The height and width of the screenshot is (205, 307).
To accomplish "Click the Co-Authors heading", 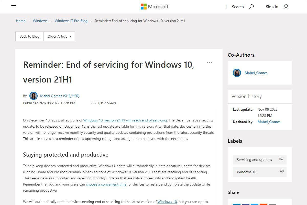I will tap(241, 55).
